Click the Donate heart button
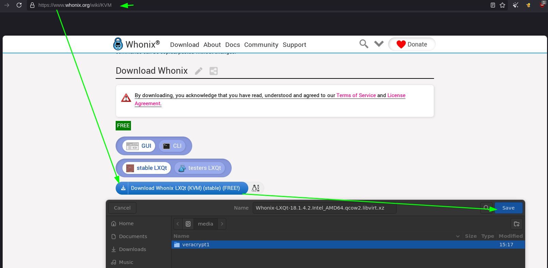Viewport: 548px width, 268px height. tap(412, 44)
